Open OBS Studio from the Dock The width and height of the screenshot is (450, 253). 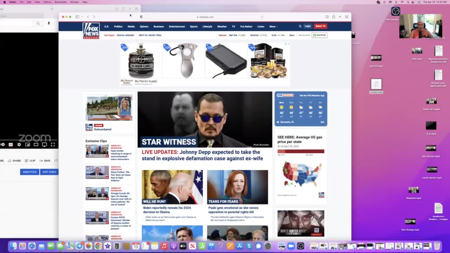pyautogui.click(x=300, y=246)
